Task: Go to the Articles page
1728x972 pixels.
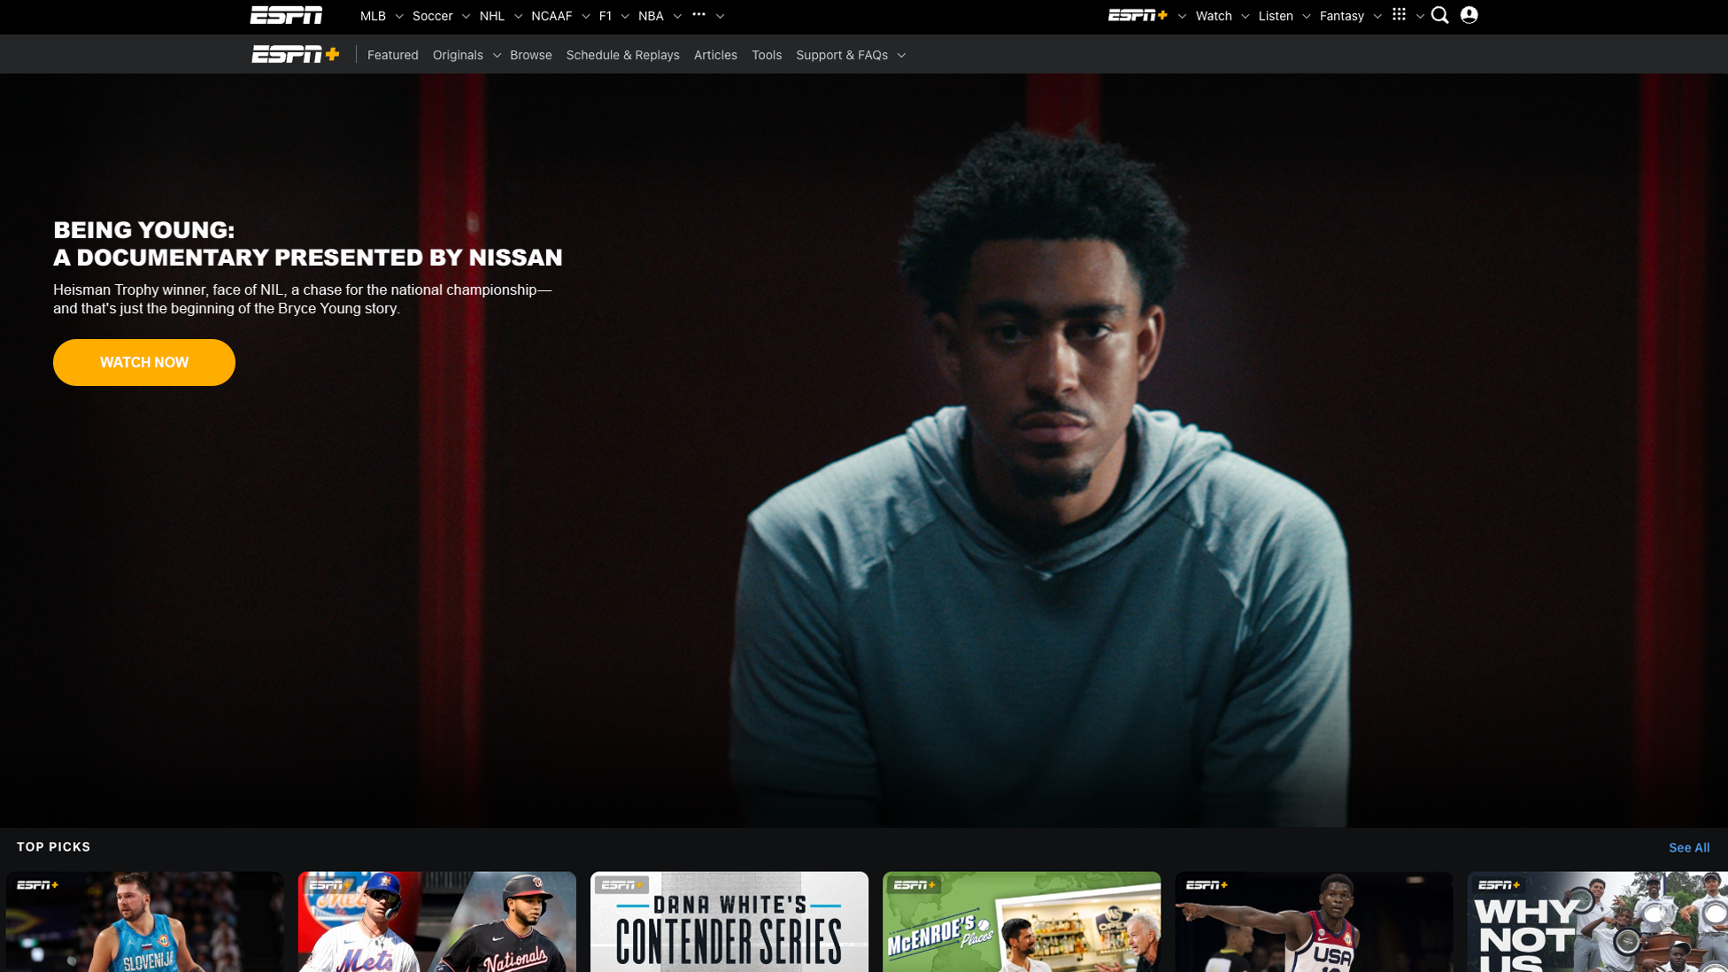Action: [x=714, y=55]
